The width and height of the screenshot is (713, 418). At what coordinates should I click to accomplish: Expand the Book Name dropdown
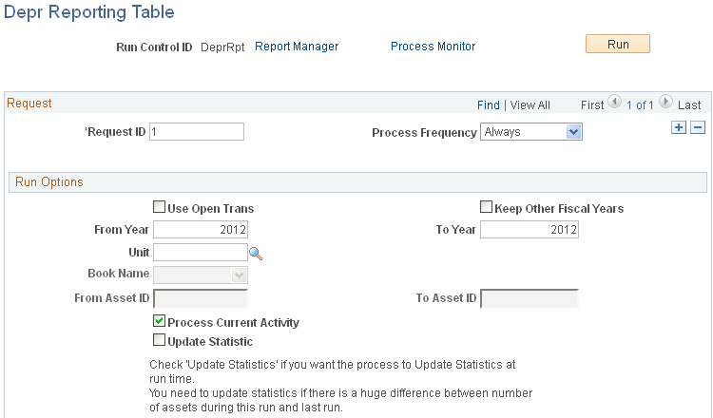200,275
